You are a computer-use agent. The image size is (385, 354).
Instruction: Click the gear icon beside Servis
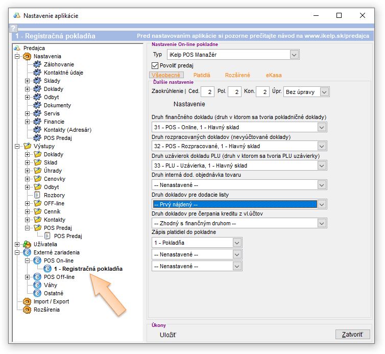click(37, 113)
